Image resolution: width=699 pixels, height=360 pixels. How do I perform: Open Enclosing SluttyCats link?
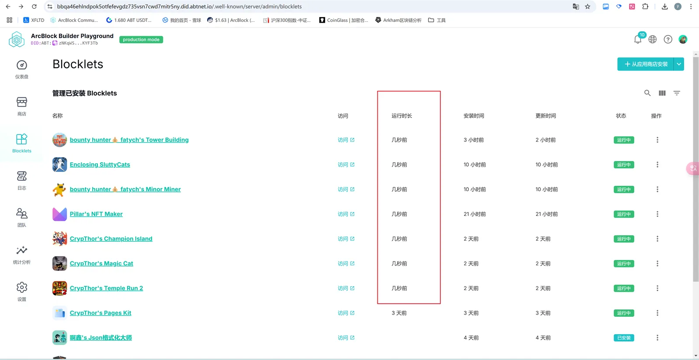100,165
